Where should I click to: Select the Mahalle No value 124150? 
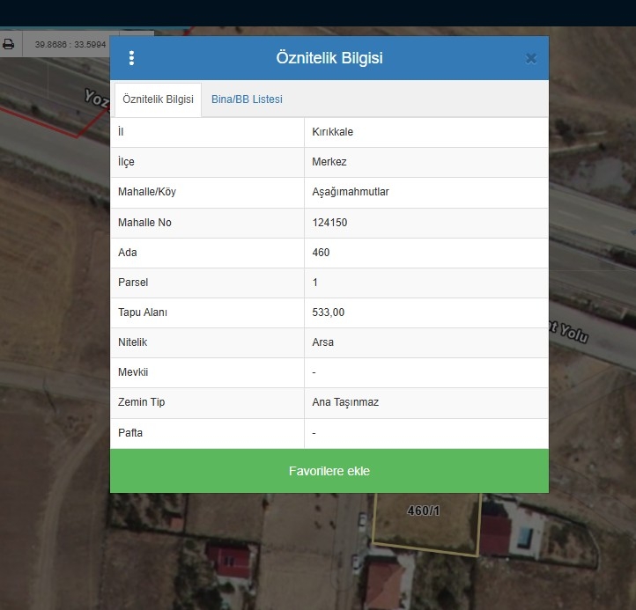(x=329, y=223)
